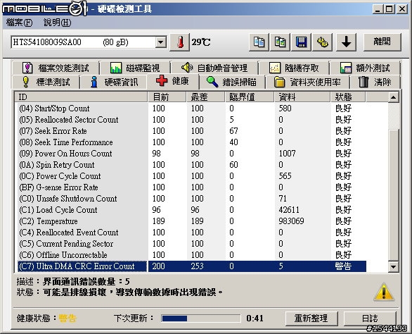This screenshot has height=334, width=412.
Task: Select row (C6) Offline Uncorrectable
Action: [x=192, y=255]
